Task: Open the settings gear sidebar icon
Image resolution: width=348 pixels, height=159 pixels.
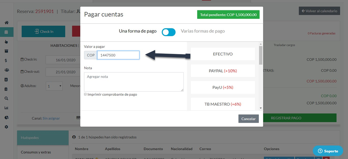Action: pyautogui.click(x=6, y=127)
